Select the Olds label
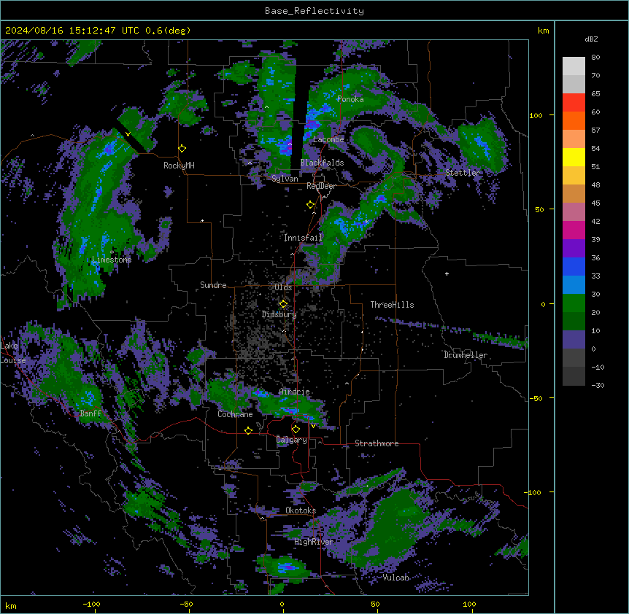Viewport: 629px width, 614px height. pyautogui.click(x=283, y=287)
